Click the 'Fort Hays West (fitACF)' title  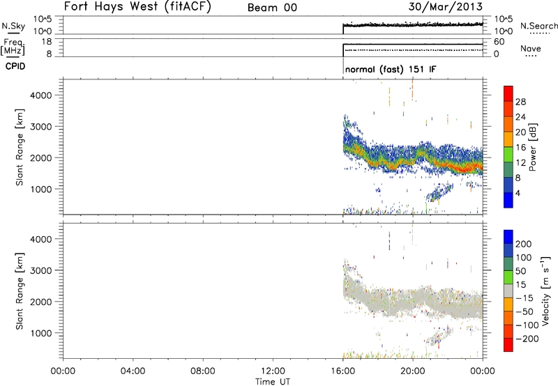pyautogui.click(x=137, y=6)
